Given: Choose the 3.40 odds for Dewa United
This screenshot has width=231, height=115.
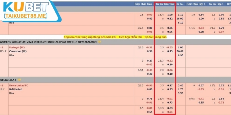Looking at the screenshot, I should click(x=181, y=85).
